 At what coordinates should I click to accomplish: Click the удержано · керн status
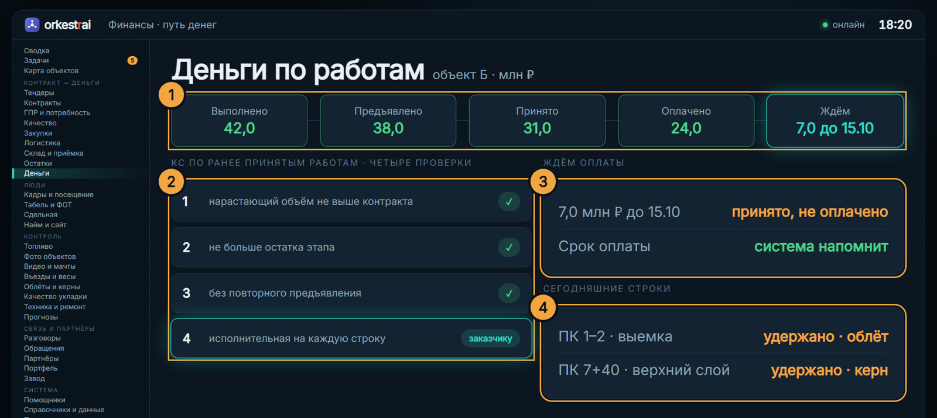tap(829, 370)
